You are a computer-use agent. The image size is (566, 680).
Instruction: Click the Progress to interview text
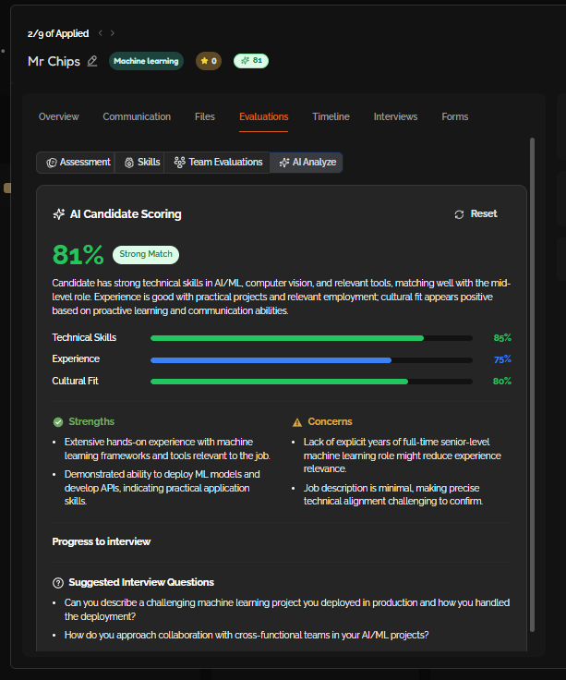101,541
